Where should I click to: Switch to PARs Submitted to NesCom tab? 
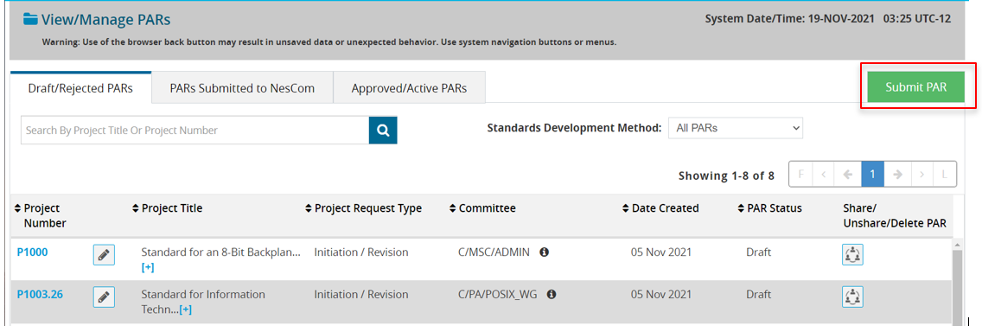(242, 88)
